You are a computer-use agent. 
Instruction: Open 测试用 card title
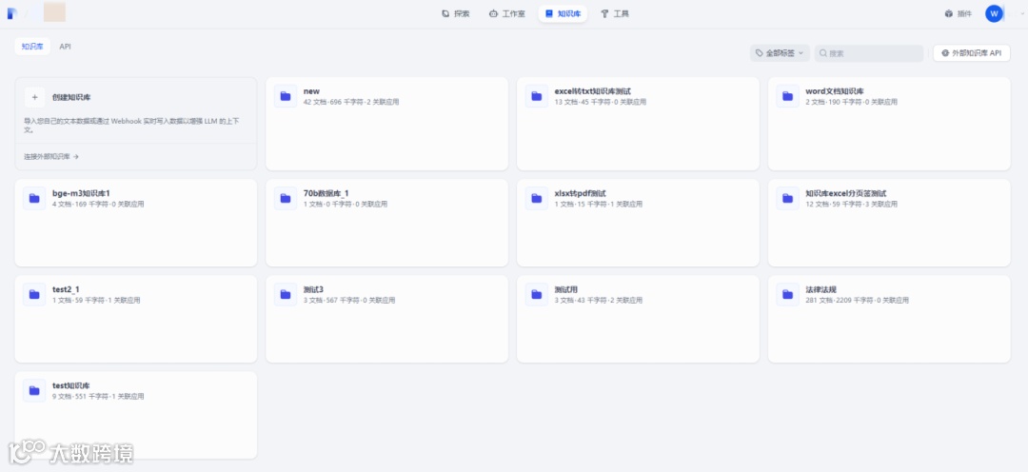(x=565, y=289)
